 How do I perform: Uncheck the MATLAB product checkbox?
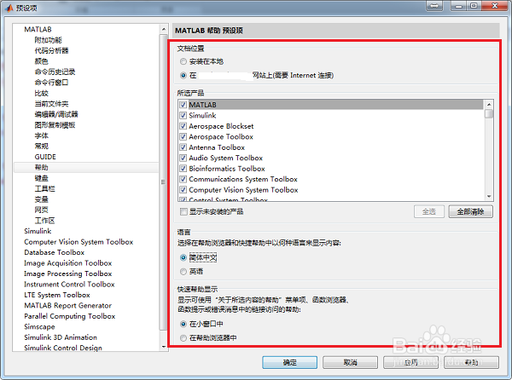tap(183, 105)
